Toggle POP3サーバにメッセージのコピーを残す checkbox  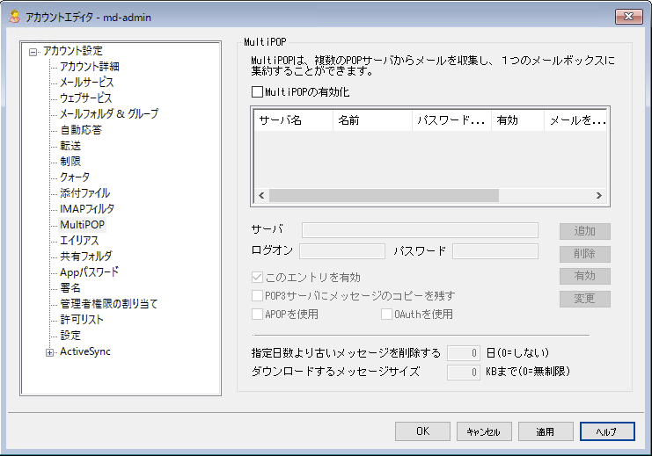258,296
